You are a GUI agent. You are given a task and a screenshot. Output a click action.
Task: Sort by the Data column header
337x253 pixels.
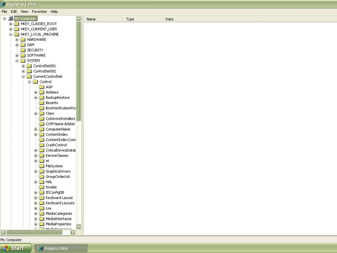209,19
